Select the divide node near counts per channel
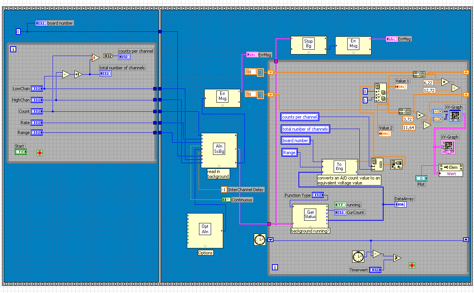Image resolution: width=474 pixels, height=293 pixels. (95, 58)
